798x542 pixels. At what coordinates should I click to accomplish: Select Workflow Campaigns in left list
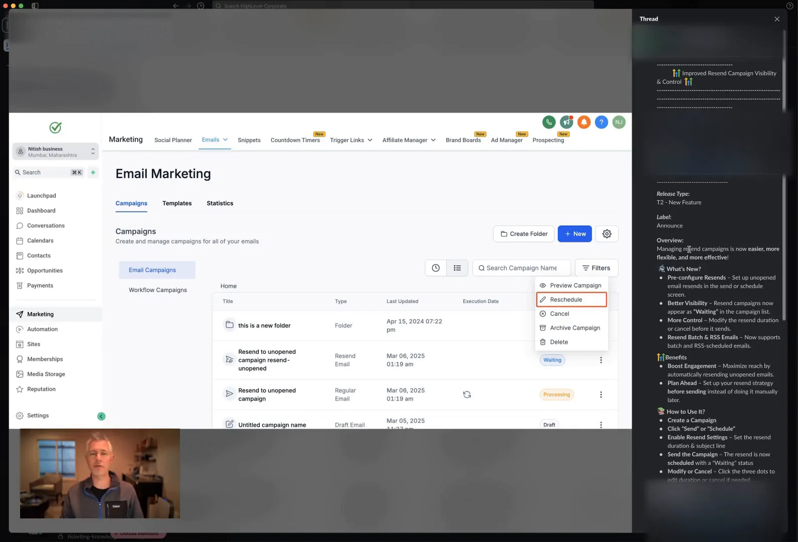point(157,290)
